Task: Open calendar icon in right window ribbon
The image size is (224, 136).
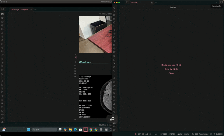Action: point(114,19)
